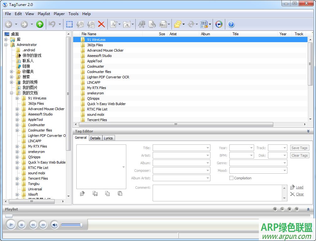Navigate up one level with green arrow
Viewport: 316px width, 241px height.
tap(39, 24)
